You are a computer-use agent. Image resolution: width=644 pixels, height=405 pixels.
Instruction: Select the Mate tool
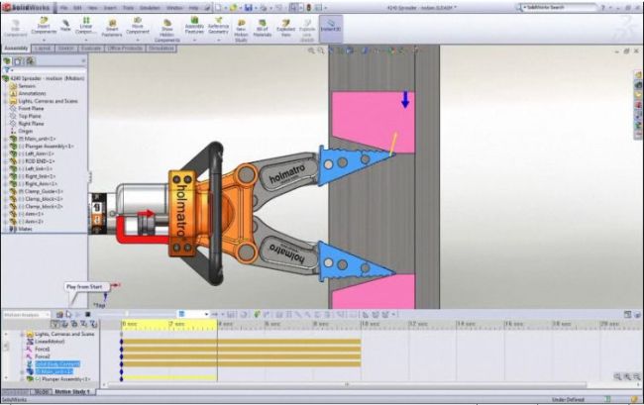pos(65,26)
